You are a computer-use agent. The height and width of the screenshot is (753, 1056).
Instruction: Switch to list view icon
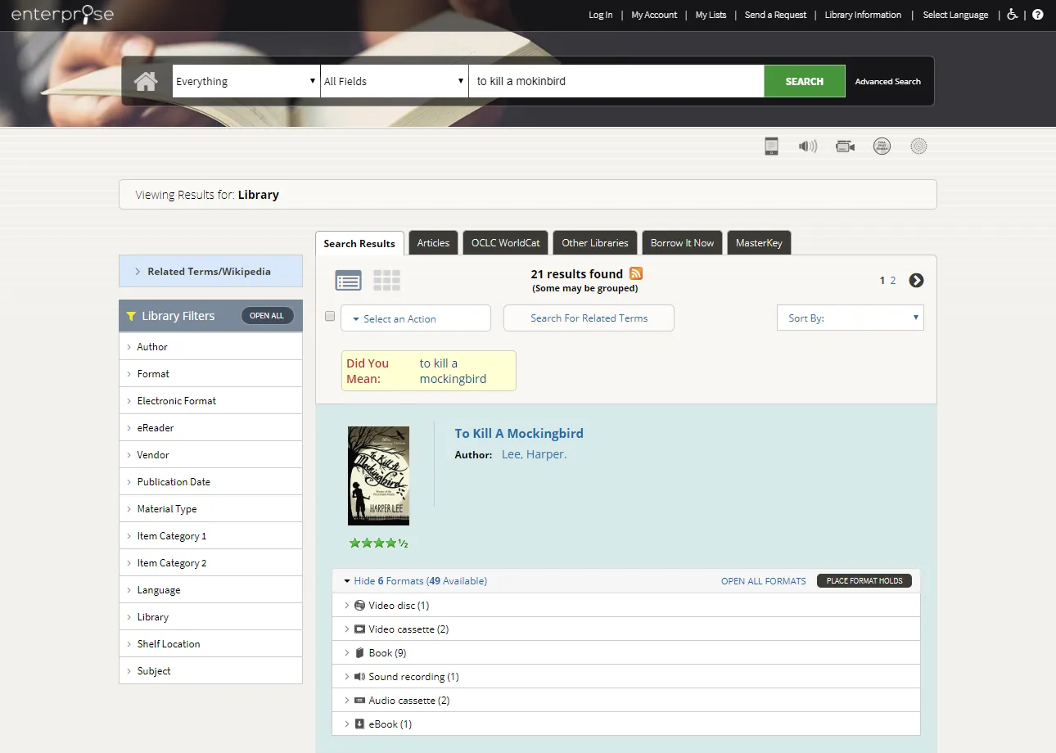[349, 281]
